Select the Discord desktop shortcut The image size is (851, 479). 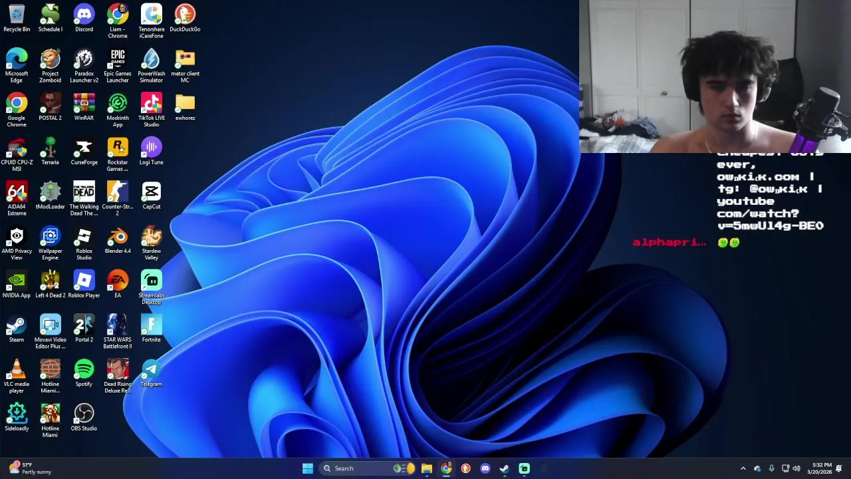pyautogui.click(x=84, y=19)
